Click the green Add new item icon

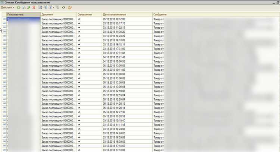[18, 7]
